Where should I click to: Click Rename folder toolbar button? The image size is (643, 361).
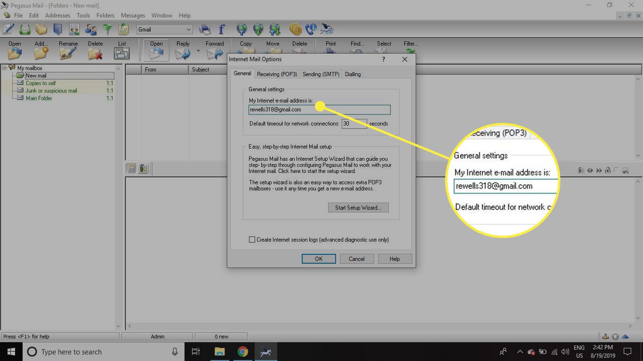[68, 50]
